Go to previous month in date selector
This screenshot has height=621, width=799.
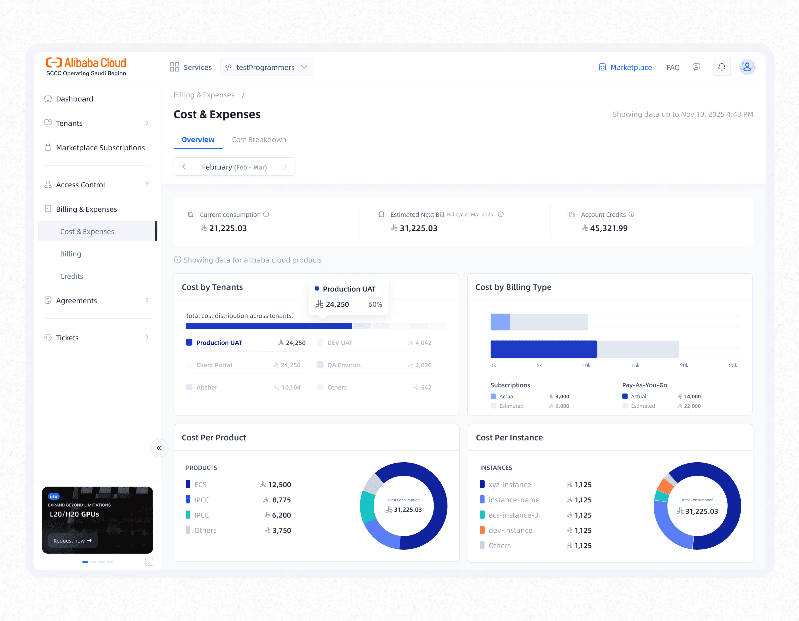click(x=184, y=166)
